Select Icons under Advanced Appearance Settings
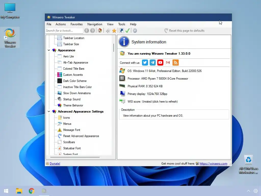The height and width of the screenshot is (196, 261). tap(66, 118)
